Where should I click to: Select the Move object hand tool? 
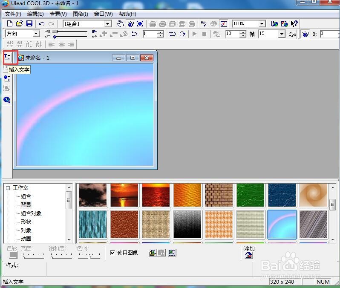click(x=120, y=23)
